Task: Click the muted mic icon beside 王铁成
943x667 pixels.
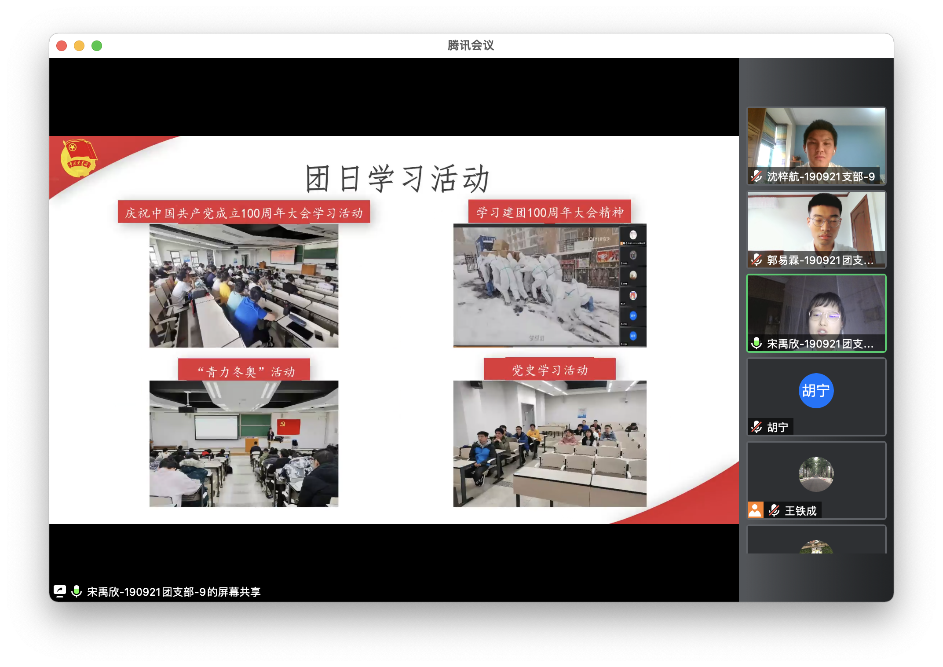Action: [x=774, y=510]
